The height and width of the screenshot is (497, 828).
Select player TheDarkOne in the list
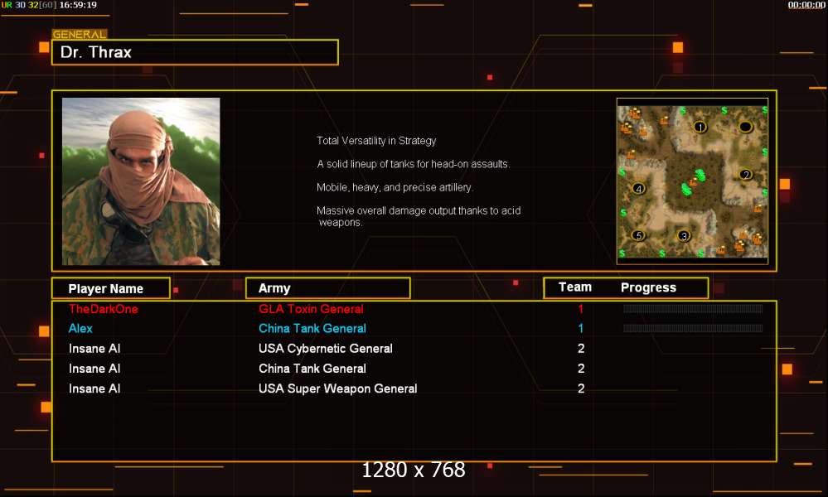click(x=104, y=309)
